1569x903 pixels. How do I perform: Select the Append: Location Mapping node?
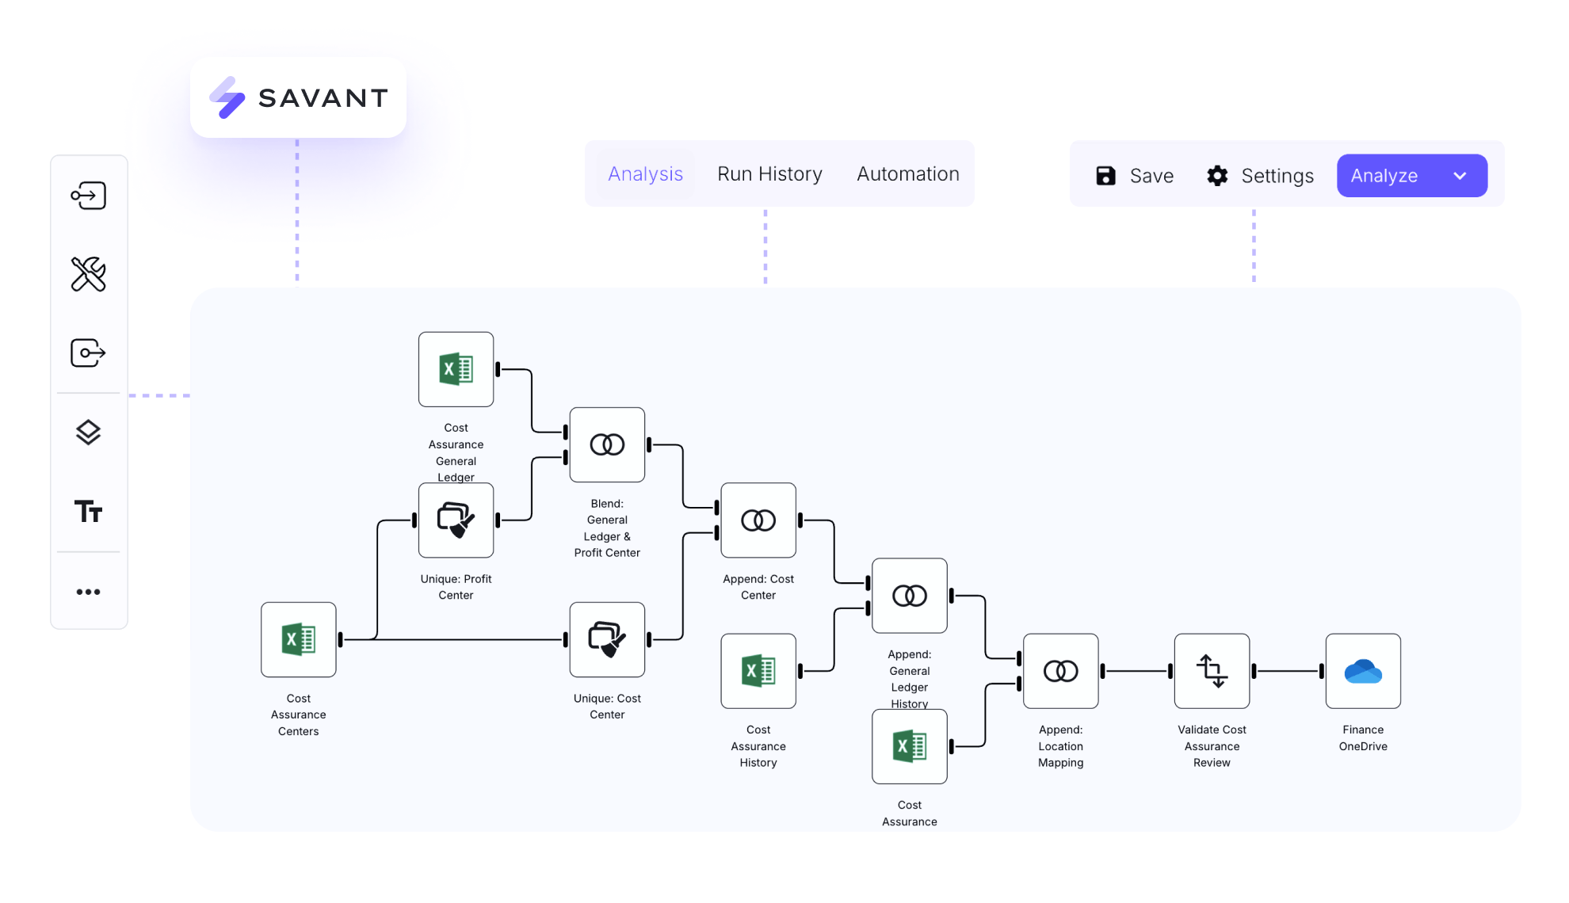click(1060, 671)
